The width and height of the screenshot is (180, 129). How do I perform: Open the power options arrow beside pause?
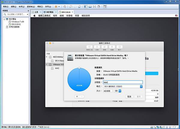pyautogui.click(x=59, y=7)
